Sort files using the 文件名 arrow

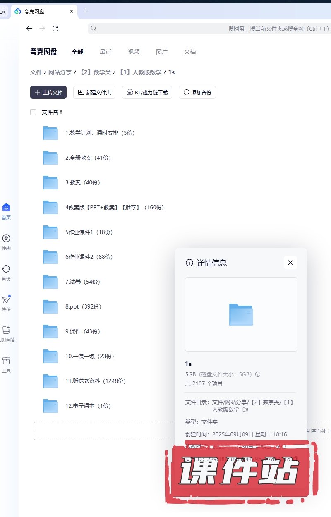tap(61, 112)
